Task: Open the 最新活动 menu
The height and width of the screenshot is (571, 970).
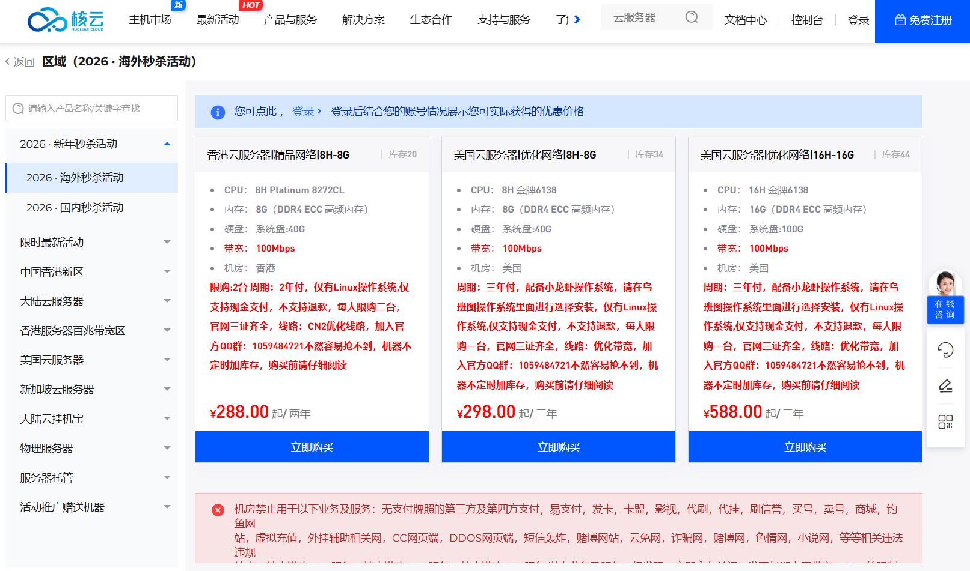Action: coord(218,20)
